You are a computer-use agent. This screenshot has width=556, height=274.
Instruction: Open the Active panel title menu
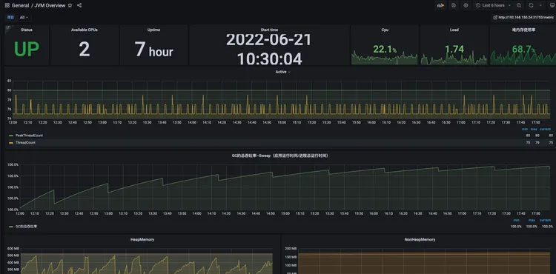[282, 72]
